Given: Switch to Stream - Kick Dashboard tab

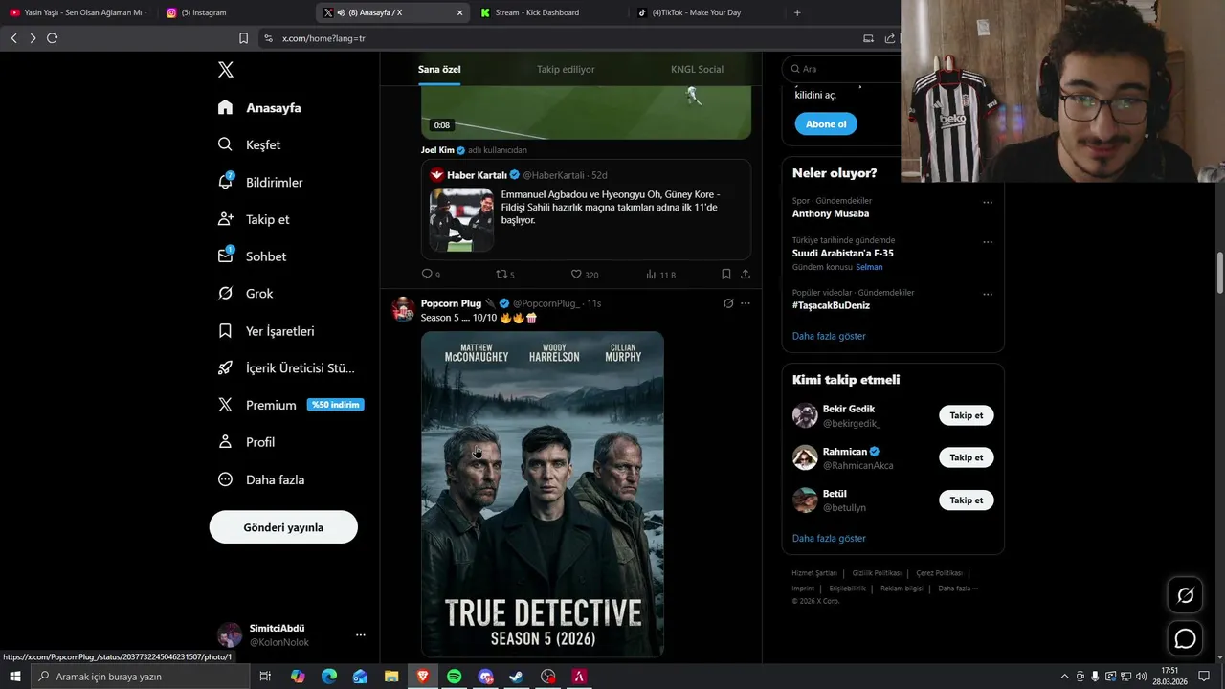Looking at the screenshot, I should pos(550,12).
